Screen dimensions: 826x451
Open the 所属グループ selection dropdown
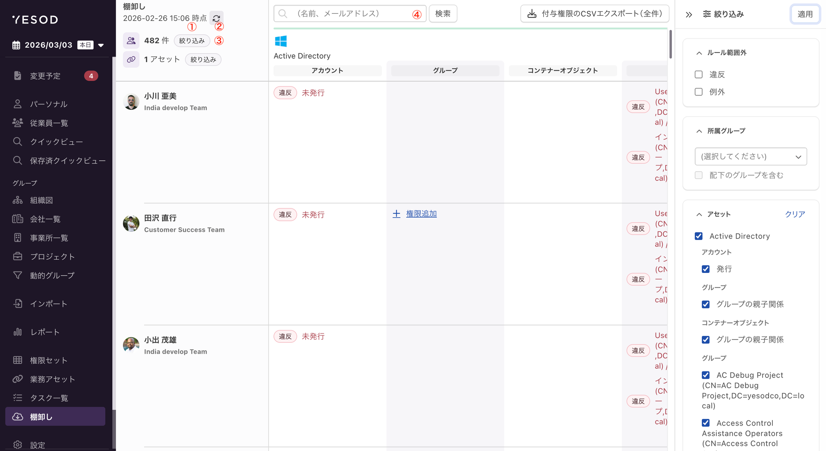pyautogui.click(x=751, y=157)
